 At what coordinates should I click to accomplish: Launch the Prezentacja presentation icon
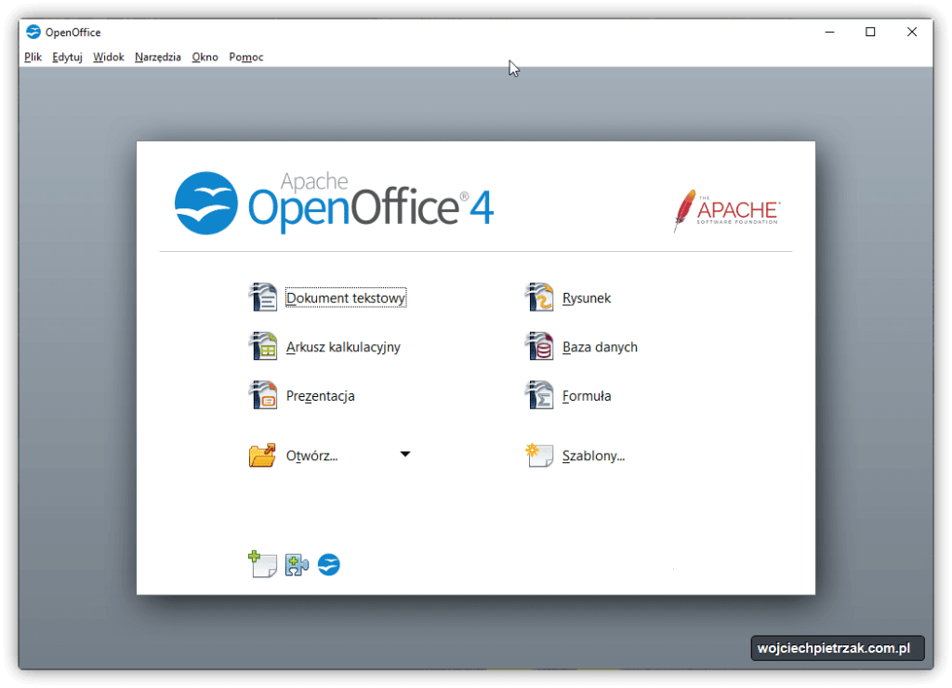(x=263, y=395)
